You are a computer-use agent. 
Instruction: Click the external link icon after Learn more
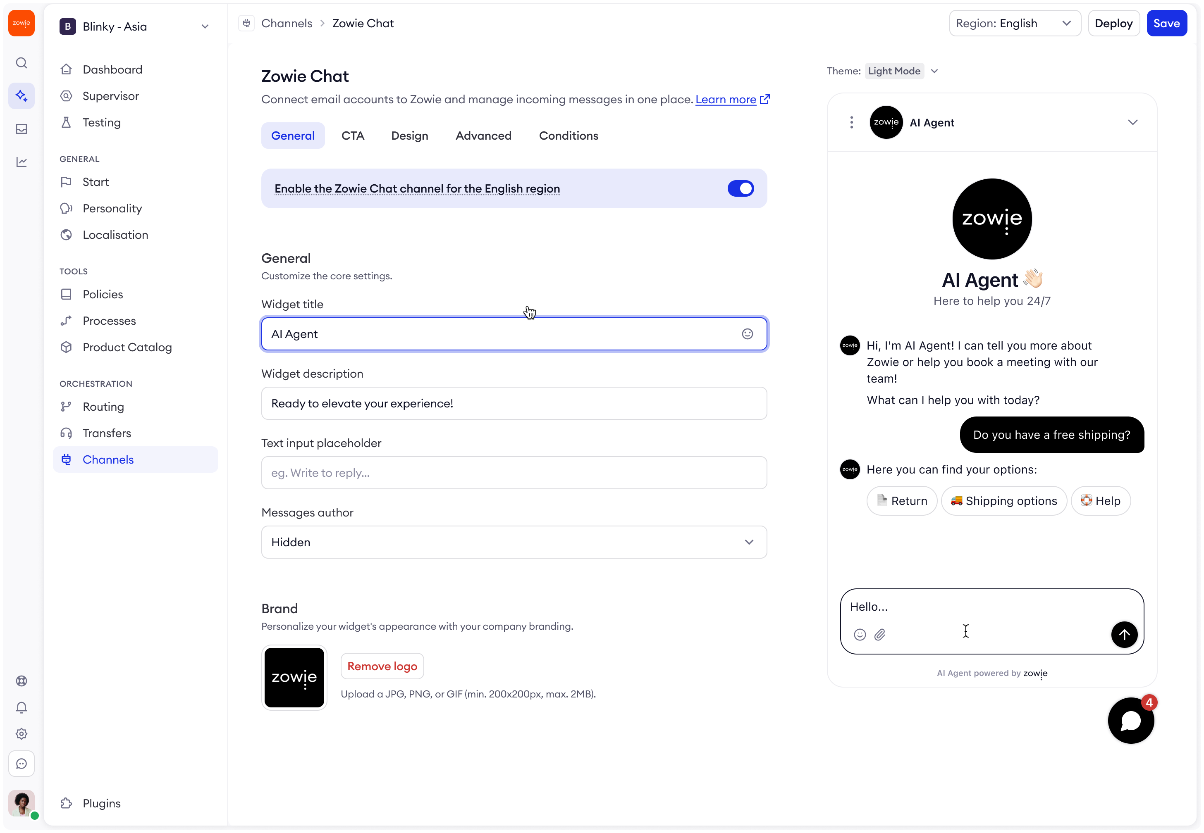click(x=765, y=99)
